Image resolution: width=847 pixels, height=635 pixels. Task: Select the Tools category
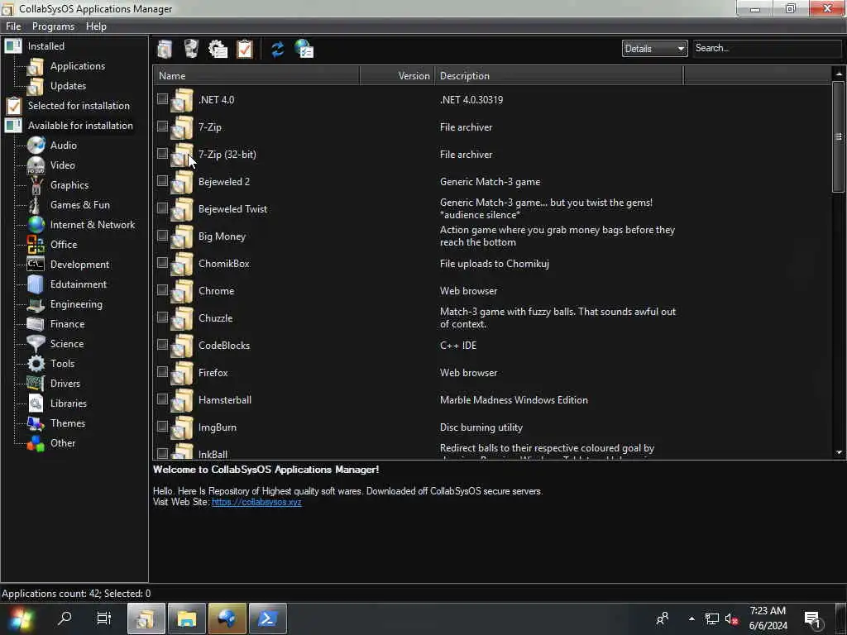click(62, 364)
